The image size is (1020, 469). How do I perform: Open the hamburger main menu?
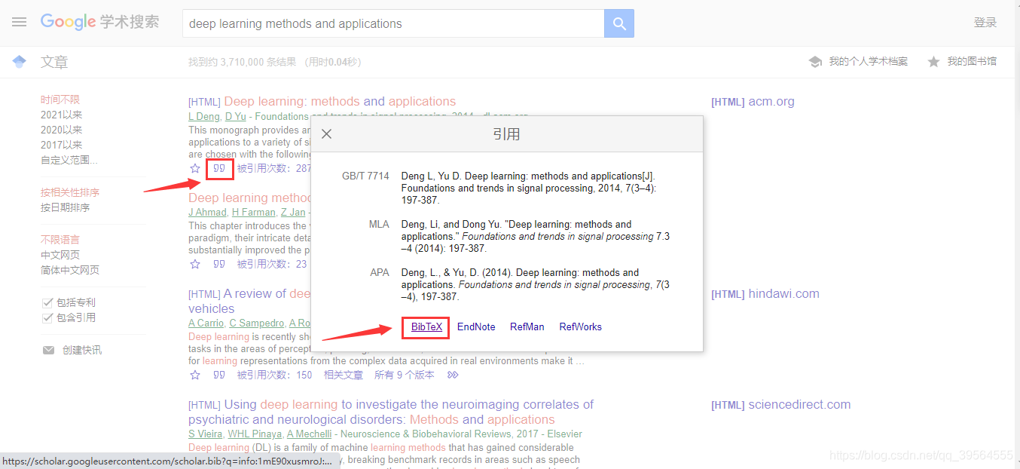coord(19,23)
